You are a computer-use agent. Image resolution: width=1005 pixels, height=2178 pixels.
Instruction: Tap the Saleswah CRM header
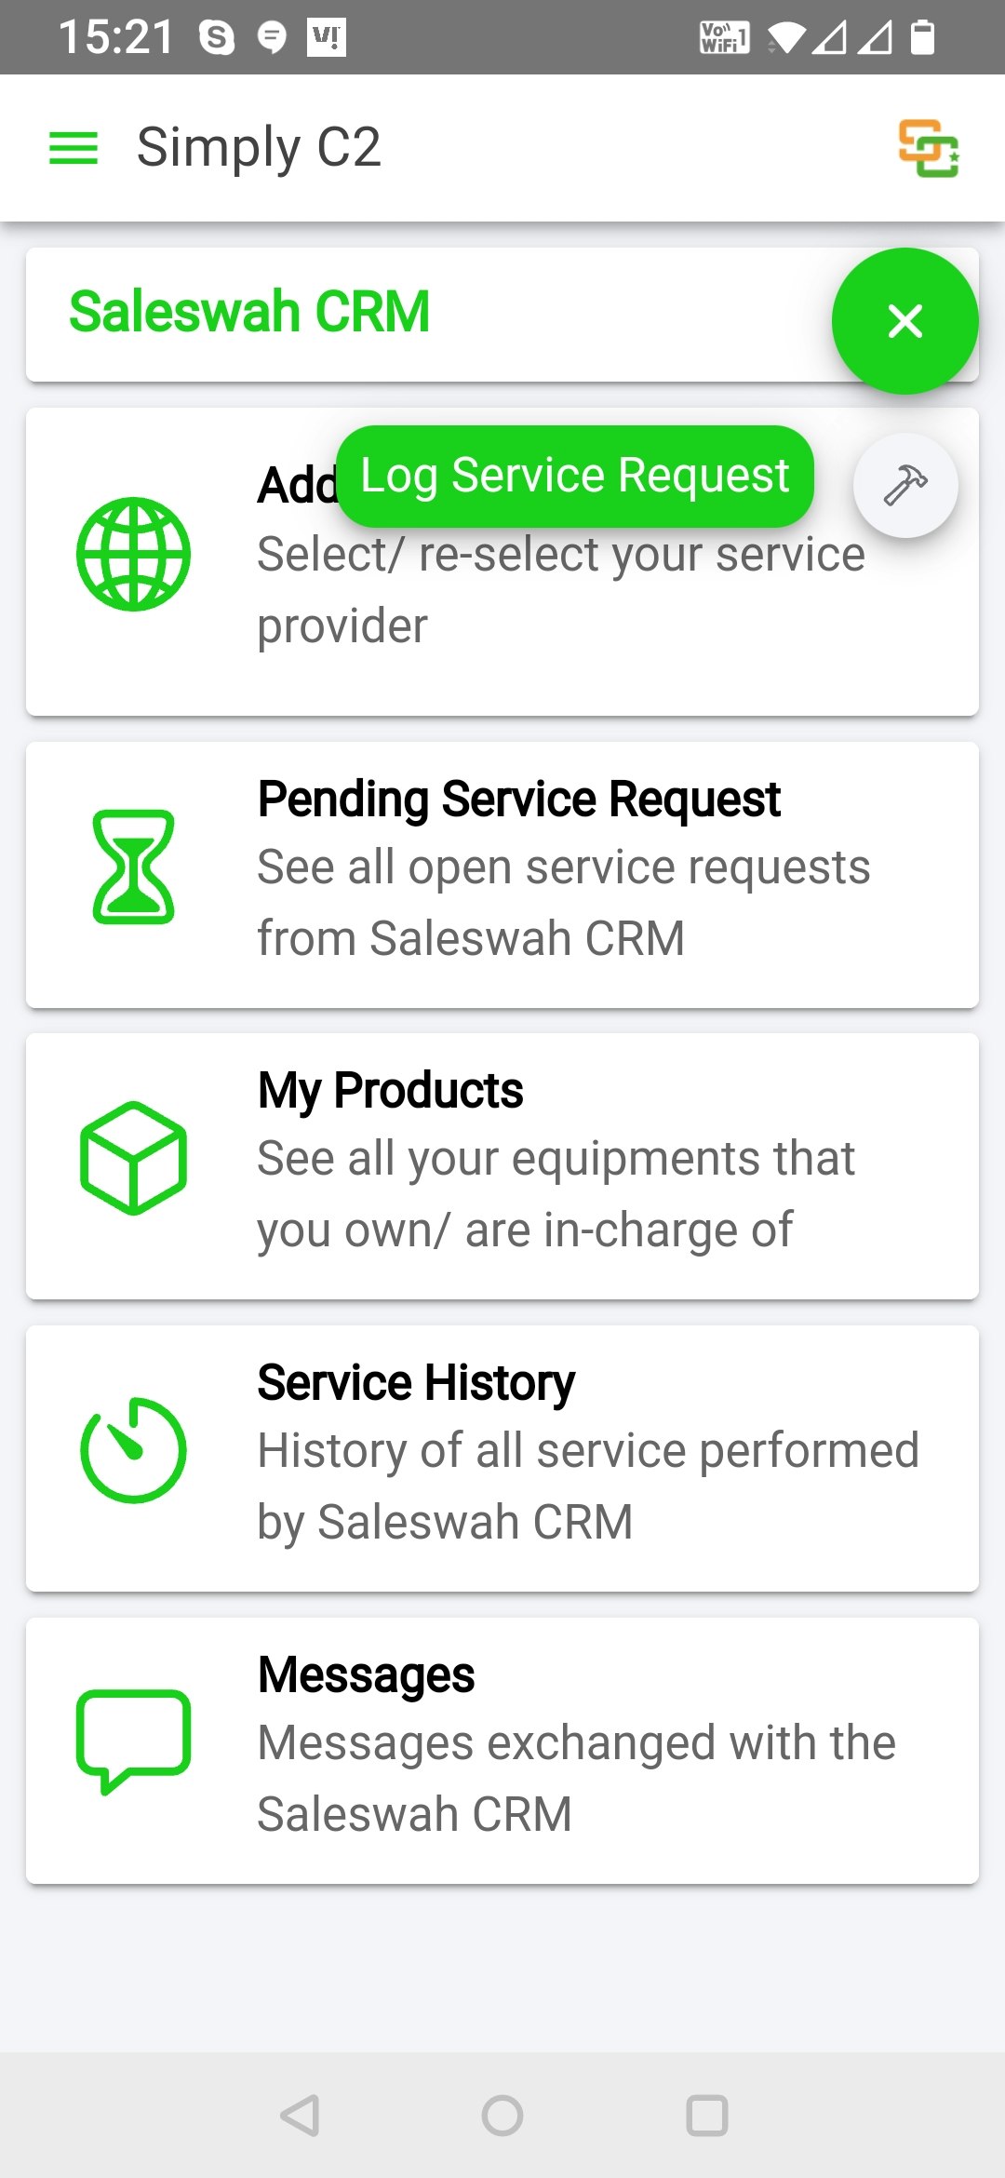tap(249, 312)
